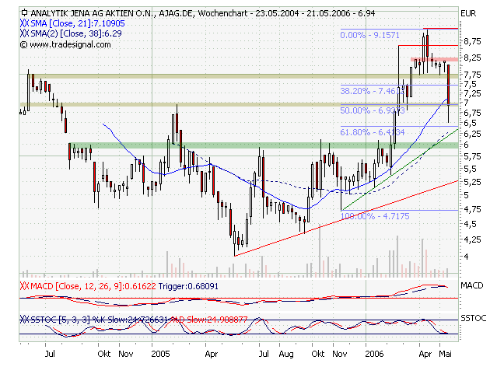Image resolution: width=504 pixels, height=367 pixels.
Task: Select the 100.00% - 4.7175 Fibonacci label
Action: [372, 215]
